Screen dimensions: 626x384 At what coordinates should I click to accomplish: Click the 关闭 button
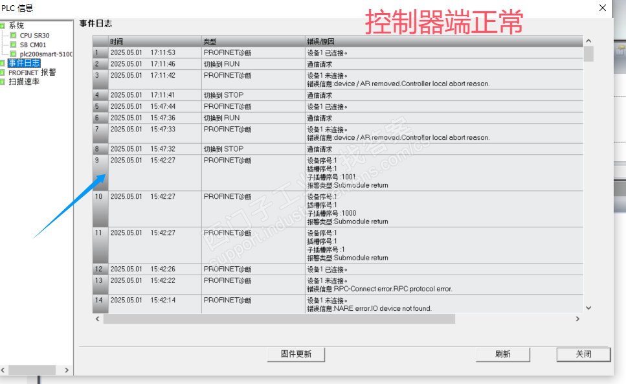(583, 354)
